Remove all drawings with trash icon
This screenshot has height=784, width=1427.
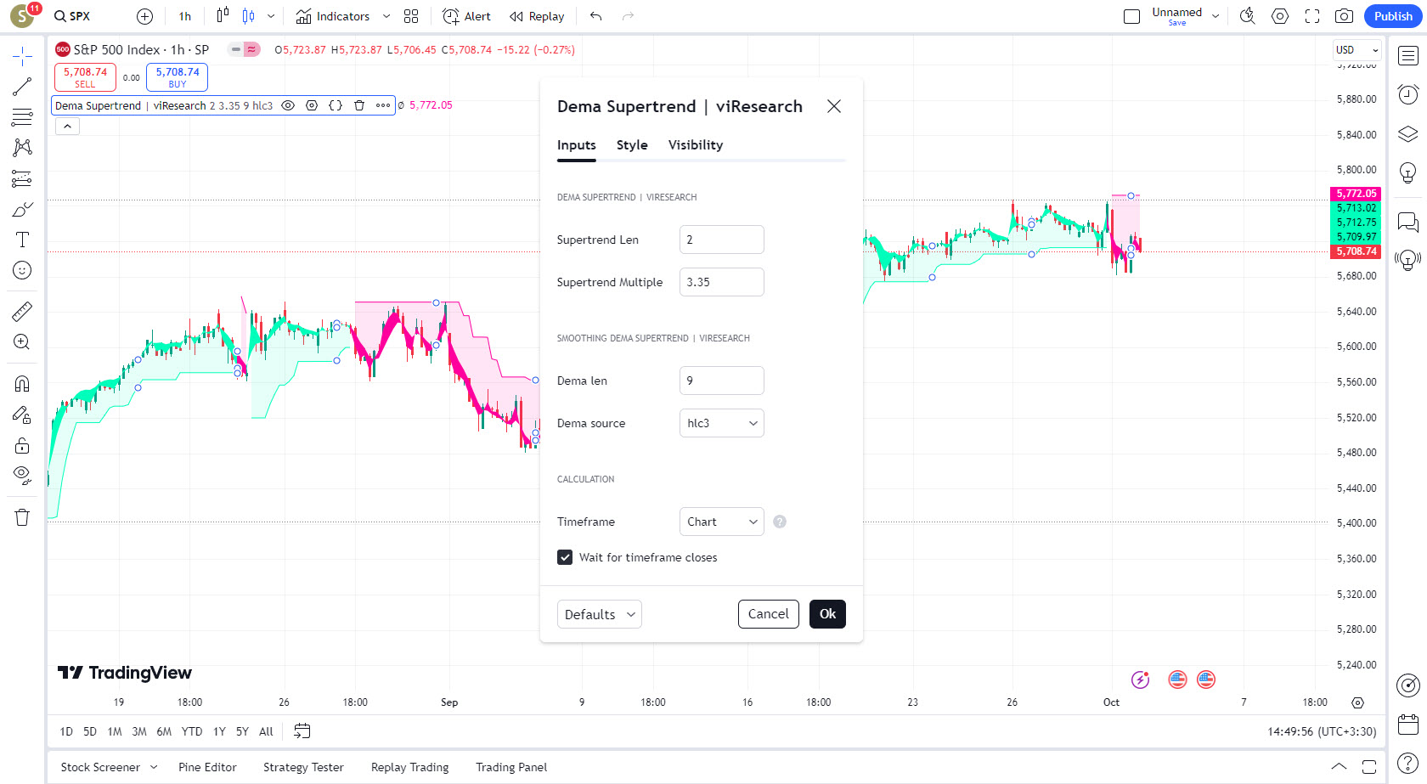(x=22, y=517)
